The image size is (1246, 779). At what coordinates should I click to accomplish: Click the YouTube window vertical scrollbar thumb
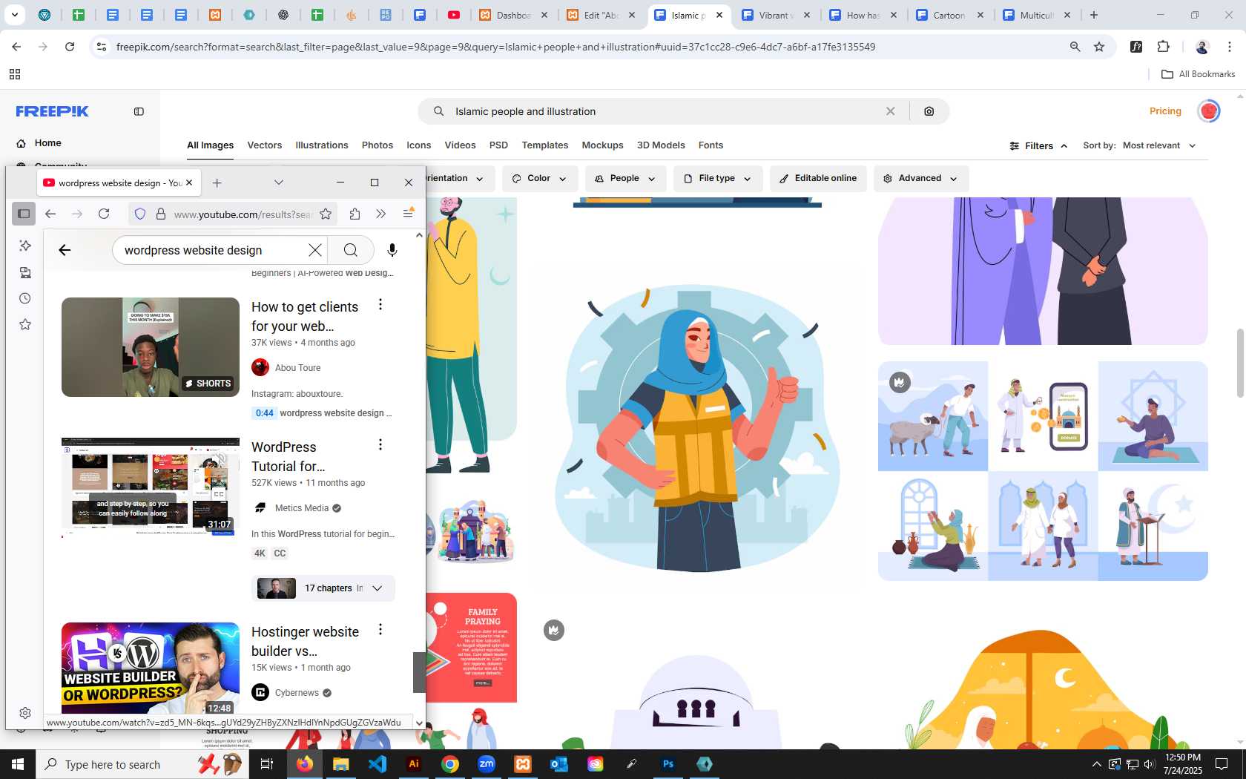coord(419,671)
